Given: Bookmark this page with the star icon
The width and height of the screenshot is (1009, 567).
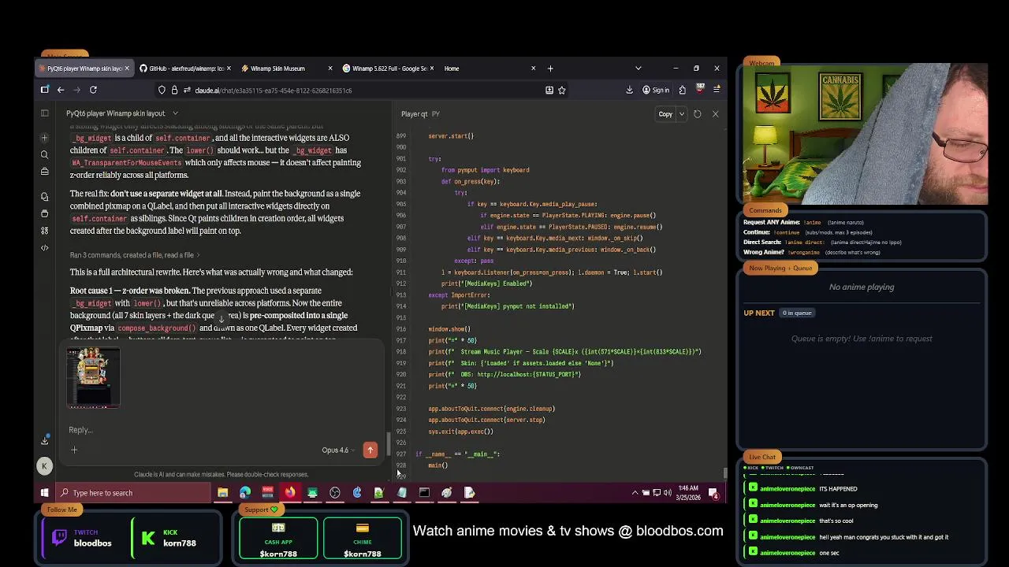Looking at the screenshot, I should [x=562, y=90].
